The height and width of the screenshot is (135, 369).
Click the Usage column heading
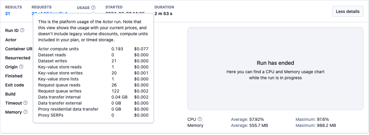(83, 8)
